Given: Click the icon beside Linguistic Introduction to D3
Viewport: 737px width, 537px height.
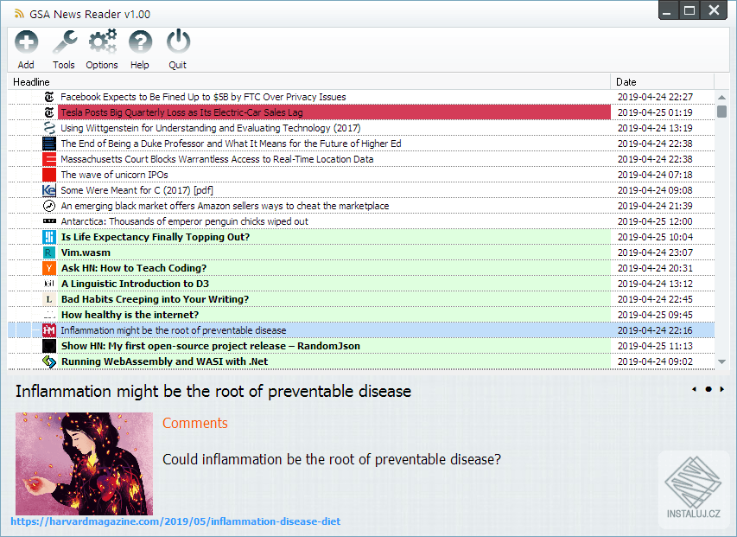Looking at the screenshot, I should click(49, 284).
